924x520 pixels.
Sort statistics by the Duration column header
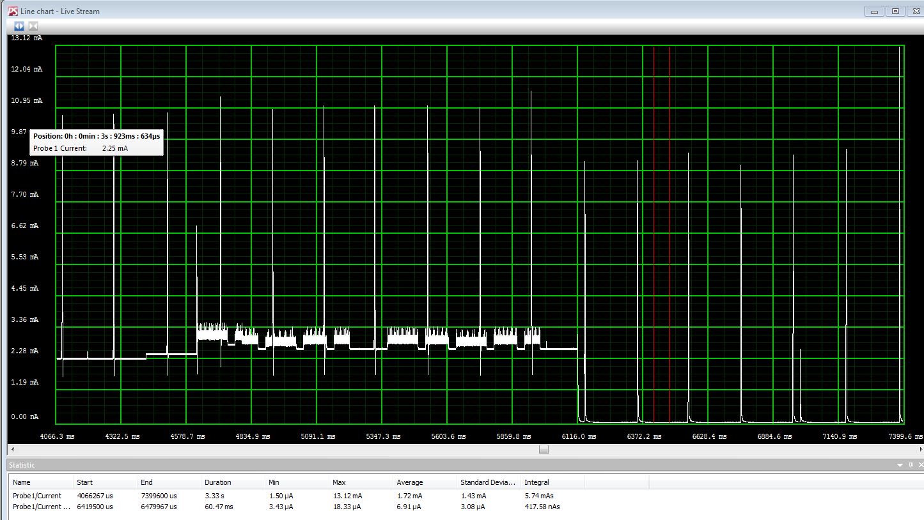[x=233, y=482]
